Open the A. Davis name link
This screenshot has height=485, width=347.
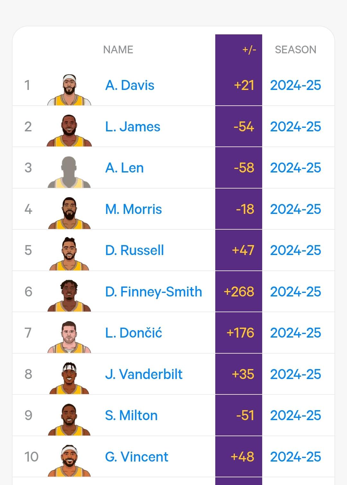tap(130, 85)
